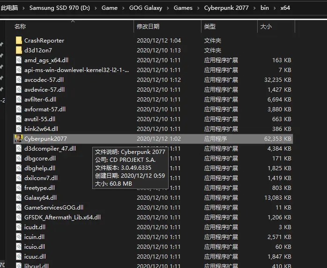This screenshot has height=268, width=327.
Task: Click the chevron after GOG Galaxy in path
Action: pyautogui.click(x=168, y=8)
